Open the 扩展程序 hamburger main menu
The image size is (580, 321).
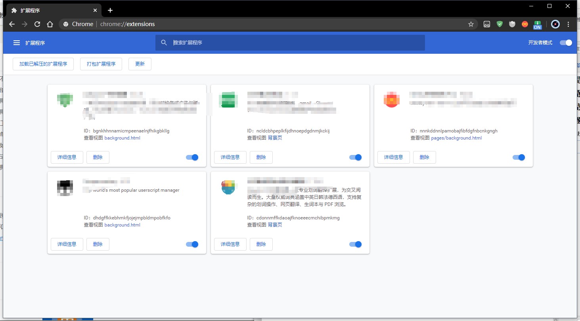[17, 43]
